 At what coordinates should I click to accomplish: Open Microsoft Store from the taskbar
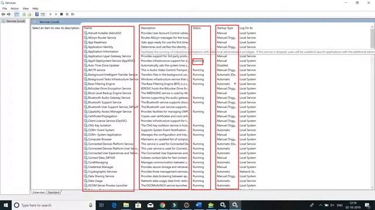pos(138,205)
